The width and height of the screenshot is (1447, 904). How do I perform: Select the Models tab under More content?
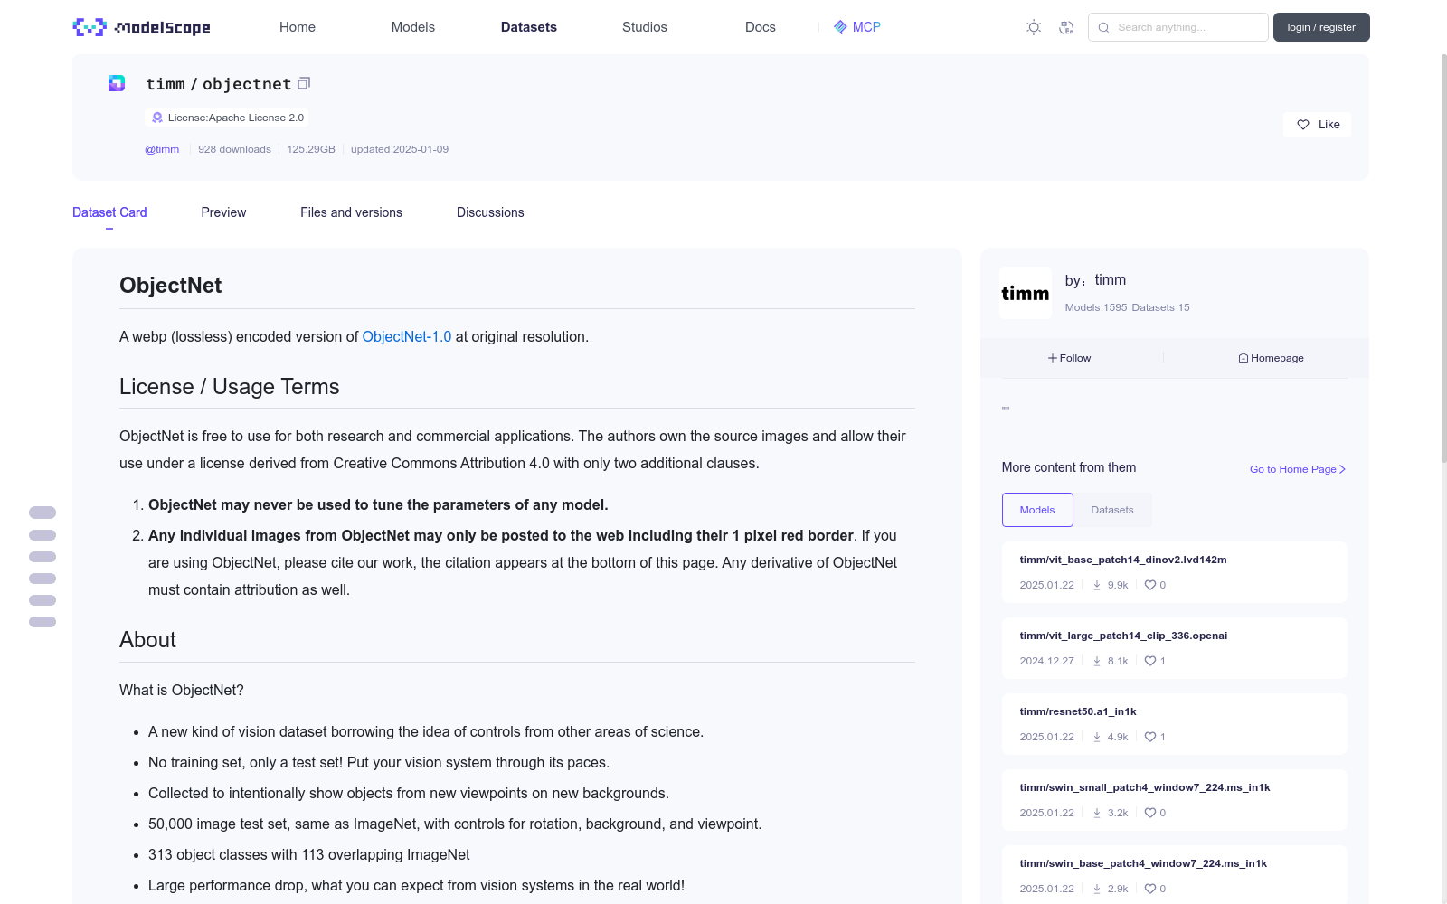click(x=1037, y=510)
